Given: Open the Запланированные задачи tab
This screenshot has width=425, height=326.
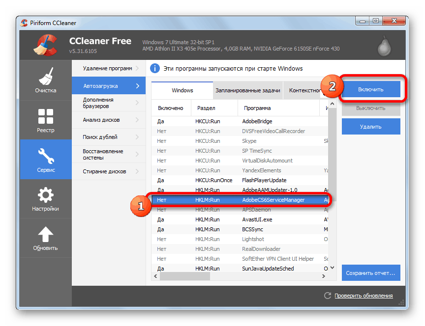Looking at the screenshot, I should [248, 90].
